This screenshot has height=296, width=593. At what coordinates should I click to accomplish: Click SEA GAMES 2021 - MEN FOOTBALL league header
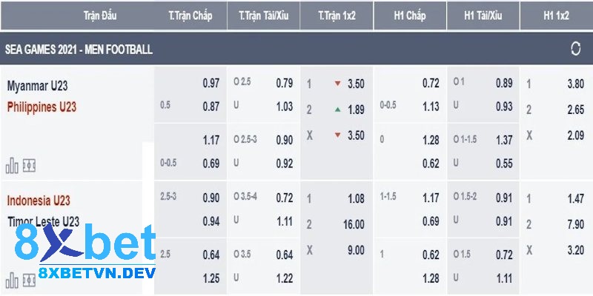(x=79, y=49)
